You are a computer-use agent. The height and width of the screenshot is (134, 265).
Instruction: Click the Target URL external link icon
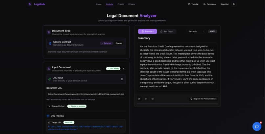49,123
